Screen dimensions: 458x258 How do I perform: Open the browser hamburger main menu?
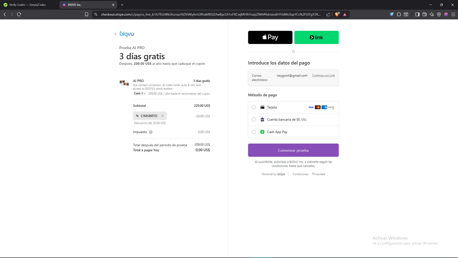[453, 14]
